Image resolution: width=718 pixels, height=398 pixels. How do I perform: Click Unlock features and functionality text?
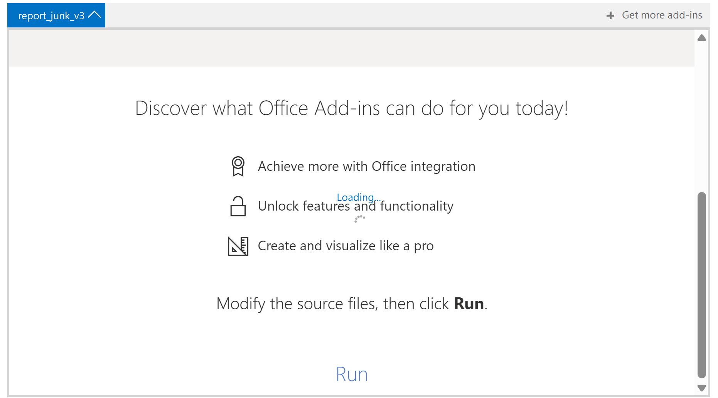tap(356, 206)
